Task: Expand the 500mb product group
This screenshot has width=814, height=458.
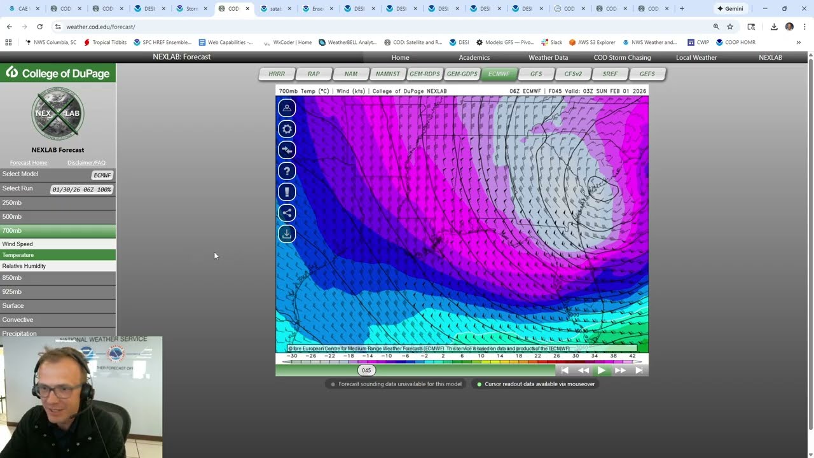Action: coord(58,217)
